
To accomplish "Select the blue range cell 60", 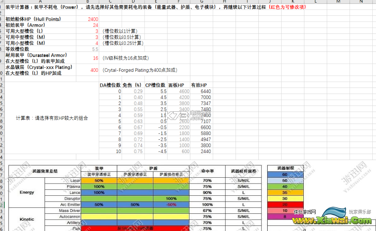I will coord(285,174).
